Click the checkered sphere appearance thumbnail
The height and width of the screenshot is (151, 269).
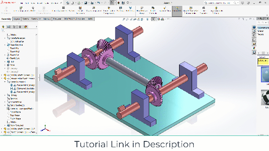265,97
